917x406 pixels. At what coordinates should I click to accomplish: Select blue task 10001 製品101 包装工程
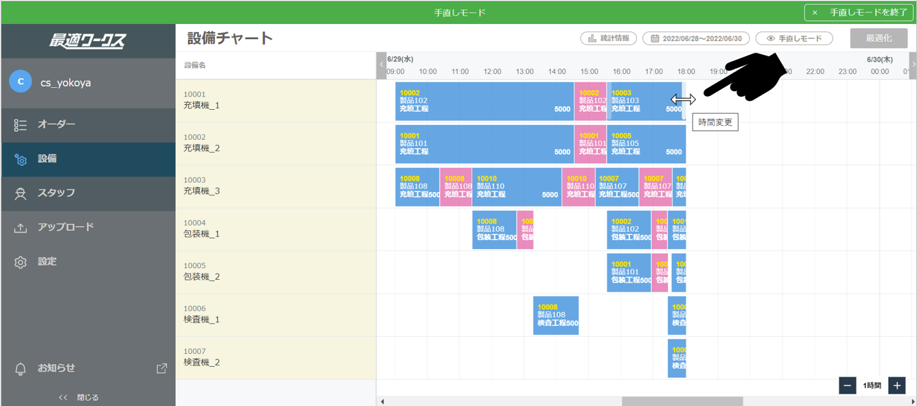[x=629, y=272]
